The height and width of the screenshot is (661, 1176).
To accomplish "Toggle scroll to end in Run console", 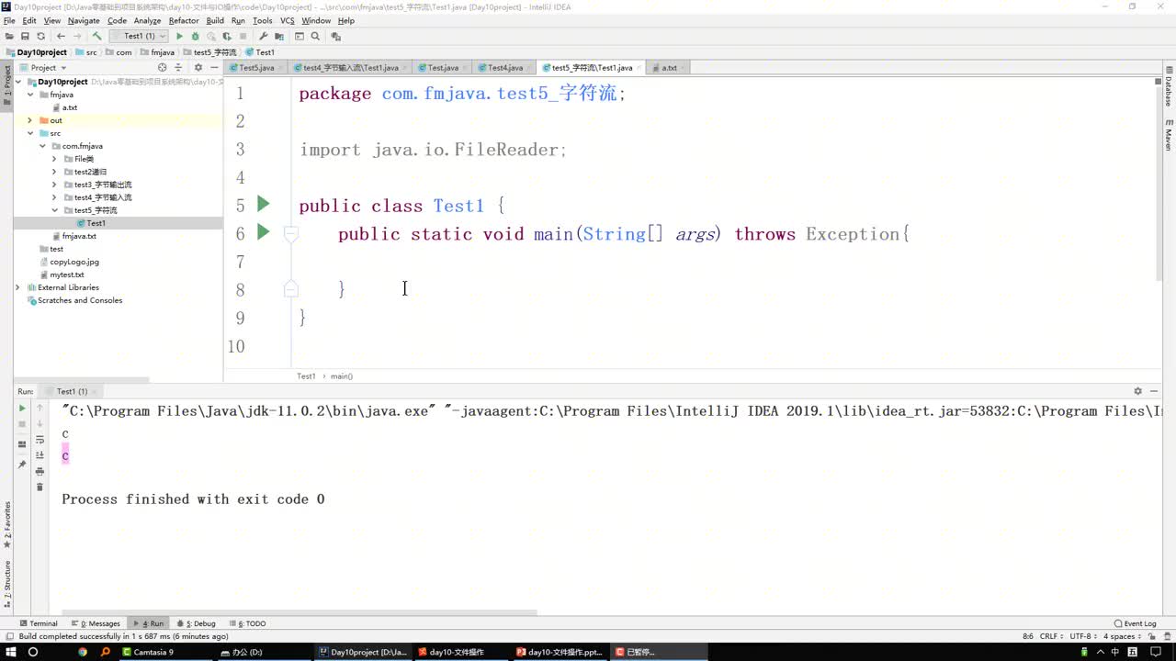I will pyautogui.click(x=40, y=455).
